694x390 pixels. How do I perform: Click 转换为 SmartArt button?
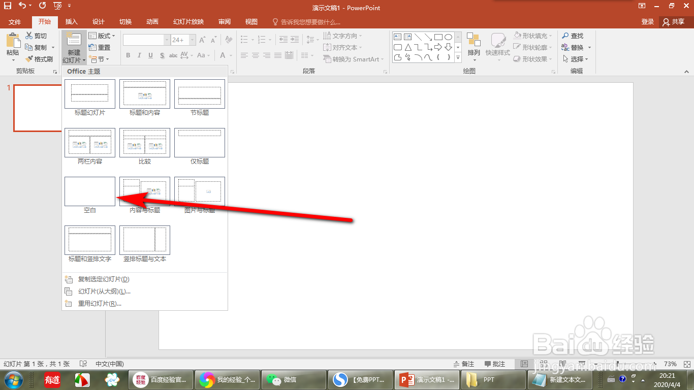click(354, 59)
